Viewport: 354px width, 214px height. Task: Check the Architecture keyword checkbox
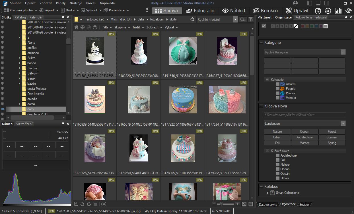(278, 155)
